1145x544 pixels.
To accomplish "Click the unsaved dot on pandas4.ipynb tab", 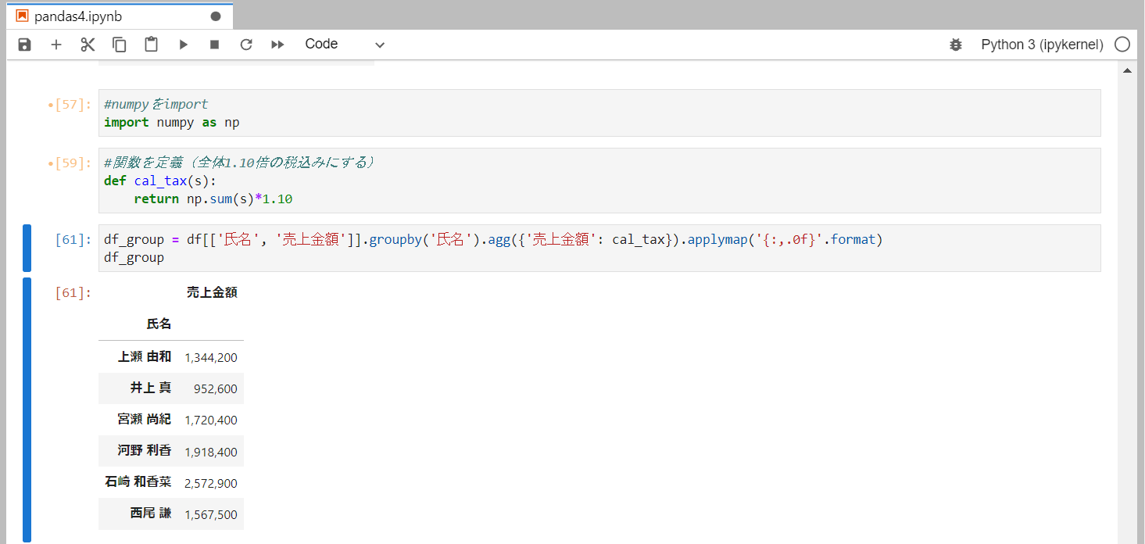I will tap(216, 16).
